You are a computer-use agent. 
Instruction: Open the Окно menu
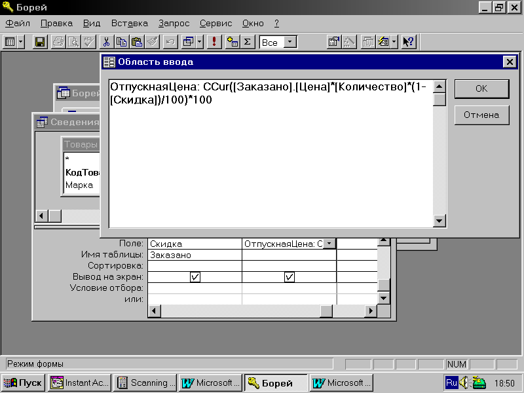coord(253,24)
